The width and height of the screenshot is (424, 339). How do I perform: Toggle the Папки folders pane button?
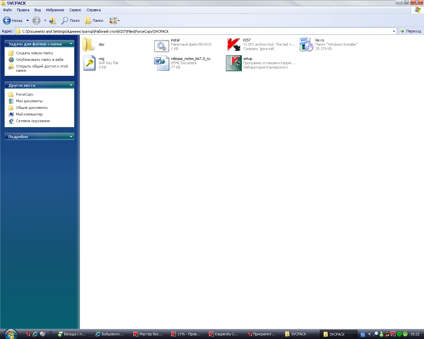click(94, 21)
